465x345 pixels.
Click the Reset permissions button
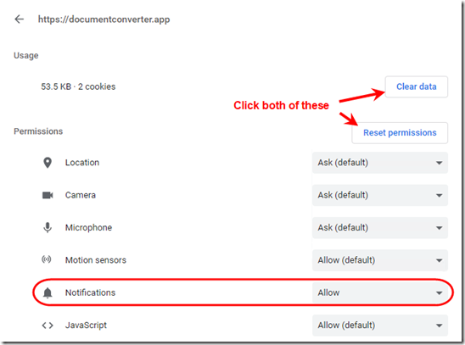pyautogui.click(x=400, y=133)
